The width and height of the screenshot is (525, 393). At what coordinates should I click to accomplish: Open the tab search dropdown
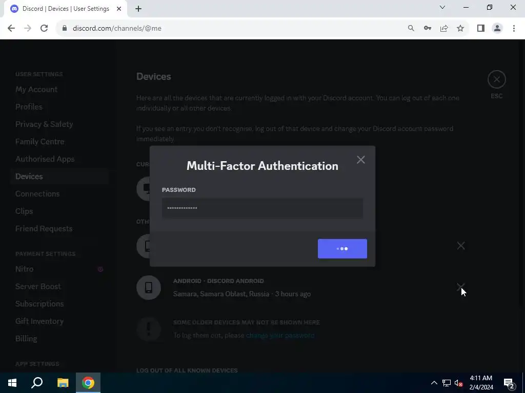pos(442,7)
